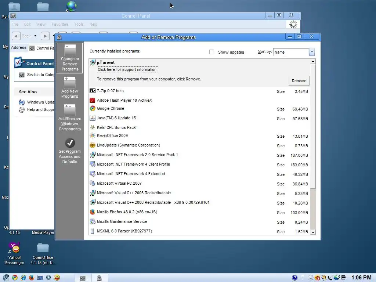Open Edit menu in Control Panel
This screenshot has height=282, width=376.
coord(27,24)
